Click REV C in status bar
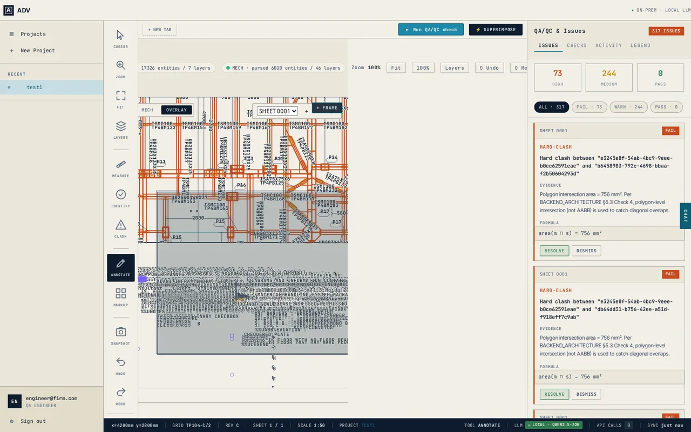Screen dimensions: 691x432 click(x=232, y=426)
